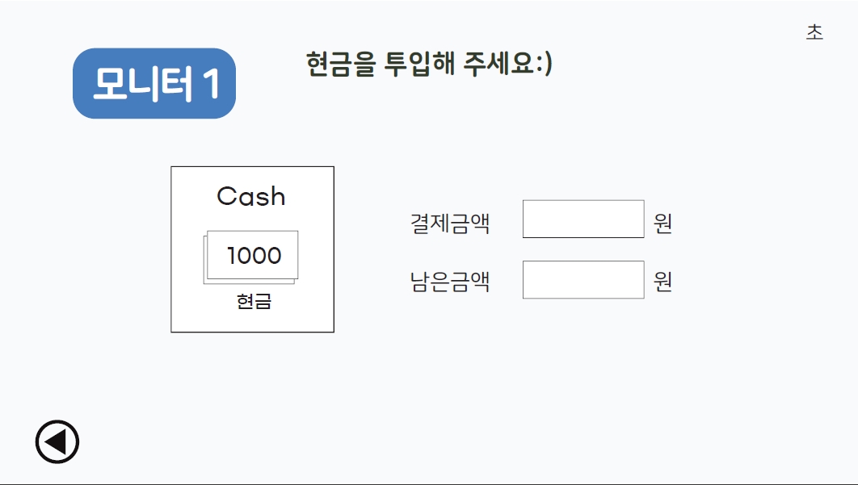858x485 pixels.
Task: Click the 남은금액 label
Action: pos(450,282)
